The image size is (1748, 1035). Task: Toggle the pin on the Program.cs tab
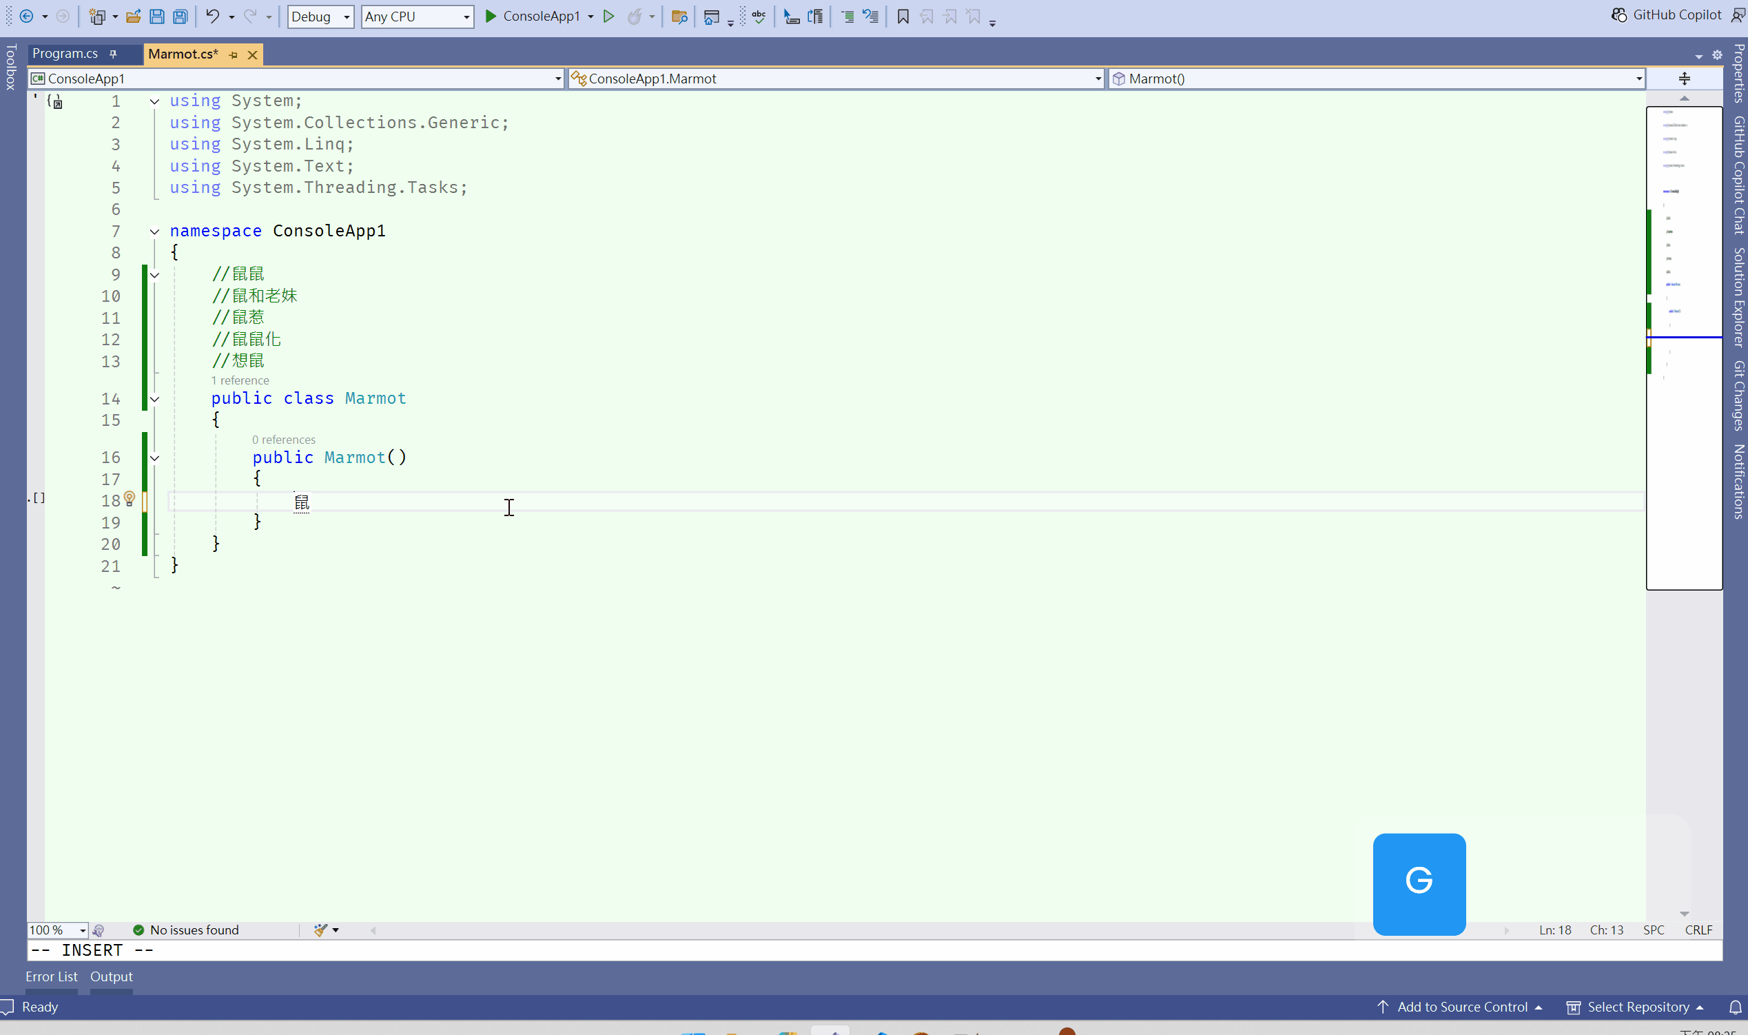click(x=113, y=54)
